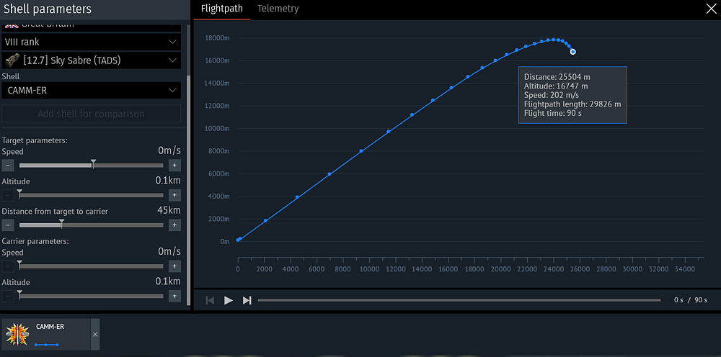
Task: Increase carrier speed with plus button
Action: coord(174,266)
